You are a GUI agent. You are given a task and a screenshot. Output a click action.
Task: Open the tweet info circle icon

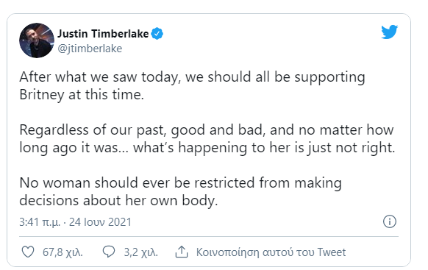click(390, 221)
